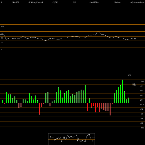The width and height of the screenshot is (145, 145).
Task: Select the RSI line peak touching 70 level
Action: (98, 32)
